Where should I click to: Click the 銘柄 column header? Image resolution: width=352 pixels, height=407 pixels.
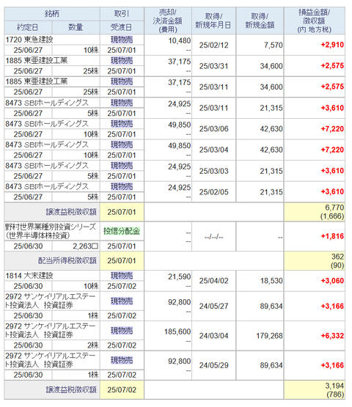click(52, 13)
